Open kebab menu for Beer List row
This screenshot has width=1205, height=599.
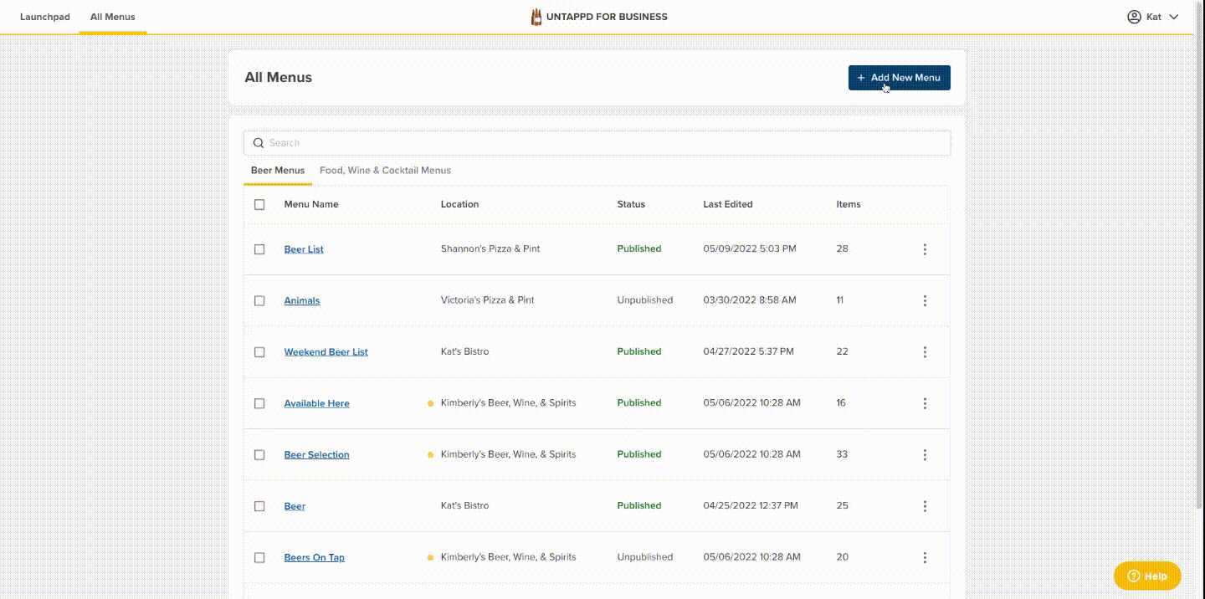[x=925, y=249]
